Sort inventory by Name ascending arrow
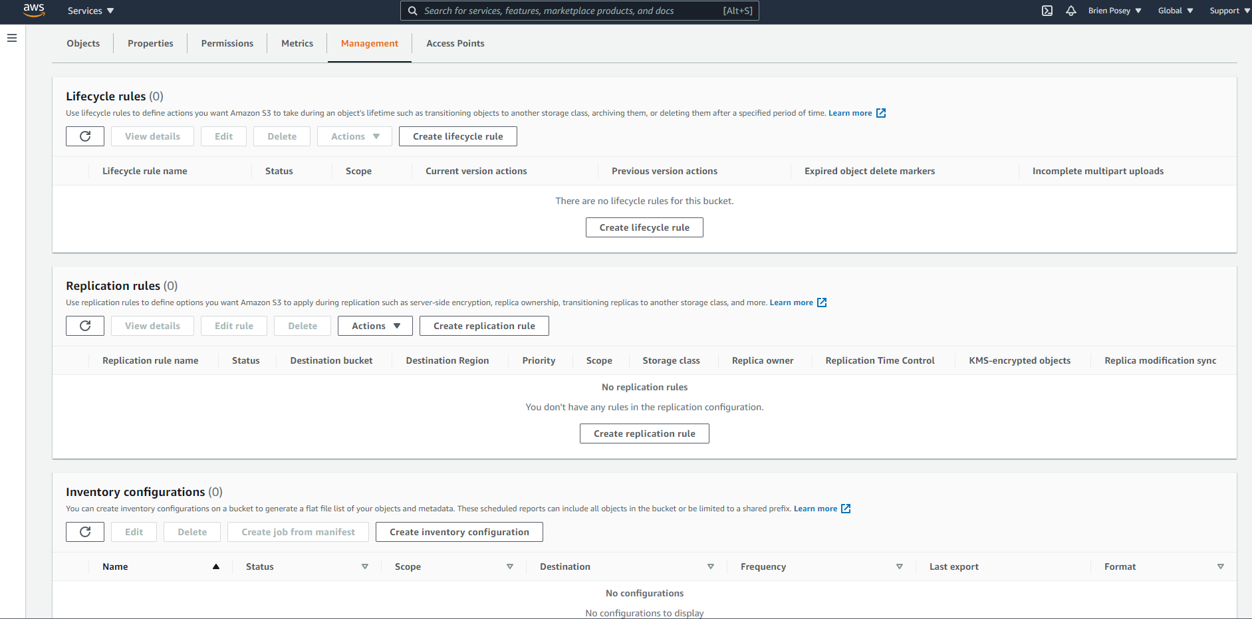Image resolution: width=1252 pixels, height=619 pixels. point(216,566)
